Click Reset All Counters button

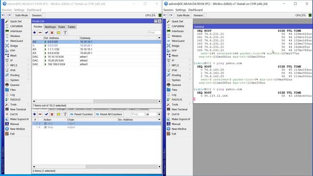[x=109, y=114]
